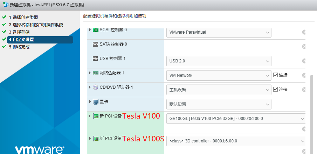Expand the 显卡 row
This screenshot has width=317, height=154.
(x=90, y=102)
